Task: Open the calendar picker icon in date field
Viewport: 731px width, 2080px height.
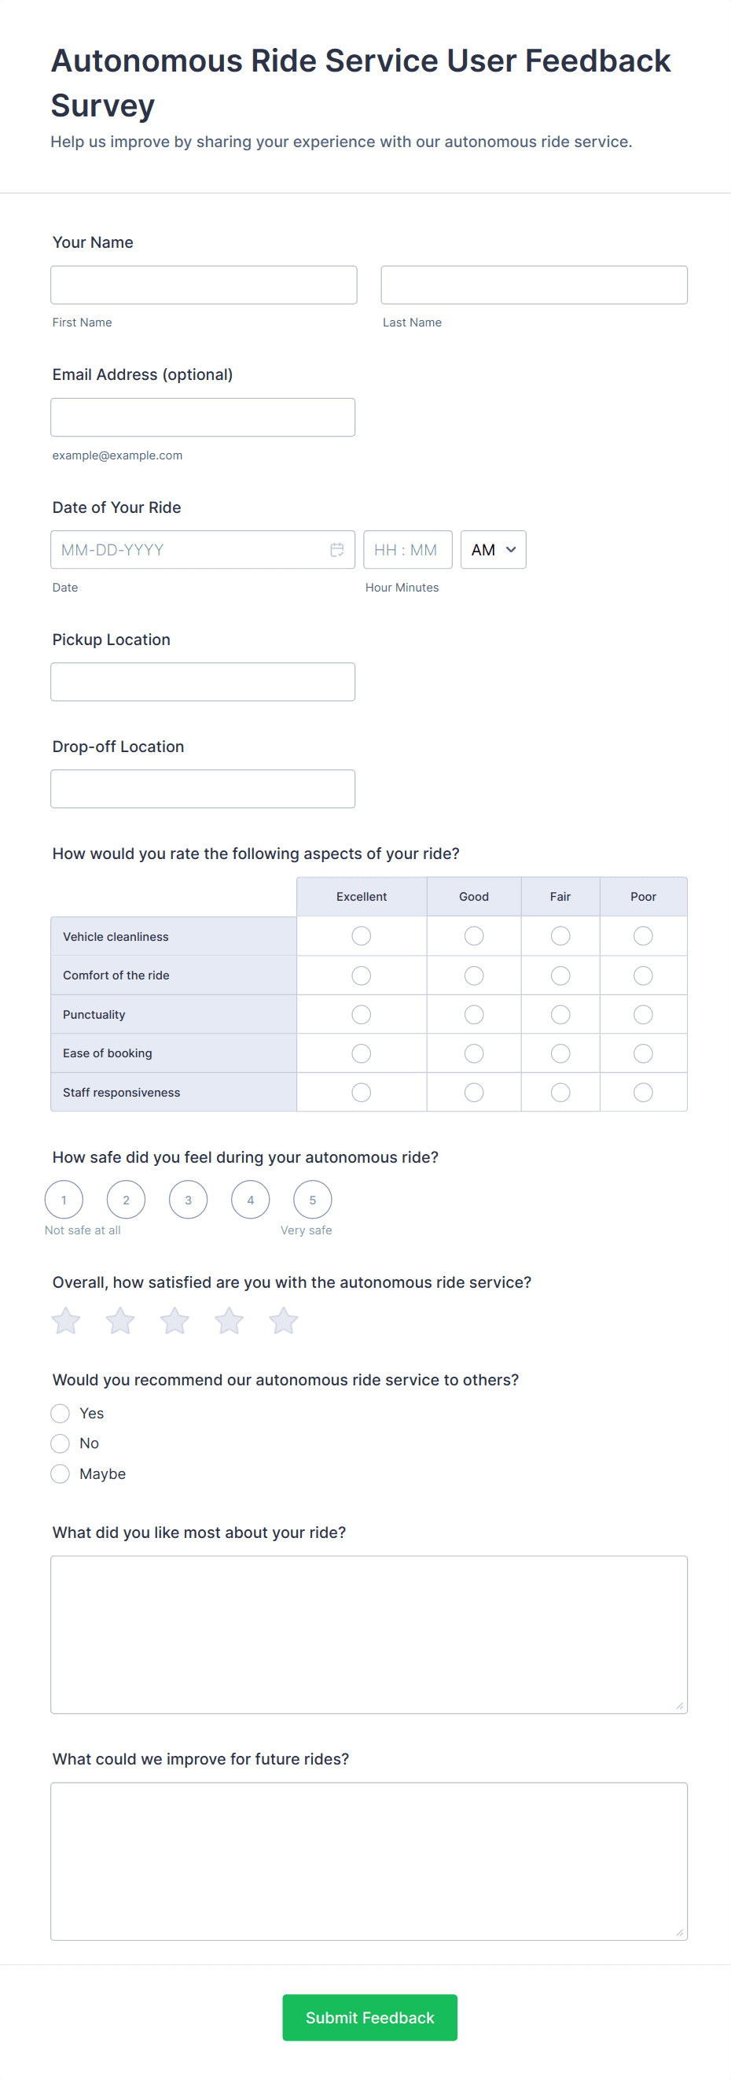Action: 336,550
